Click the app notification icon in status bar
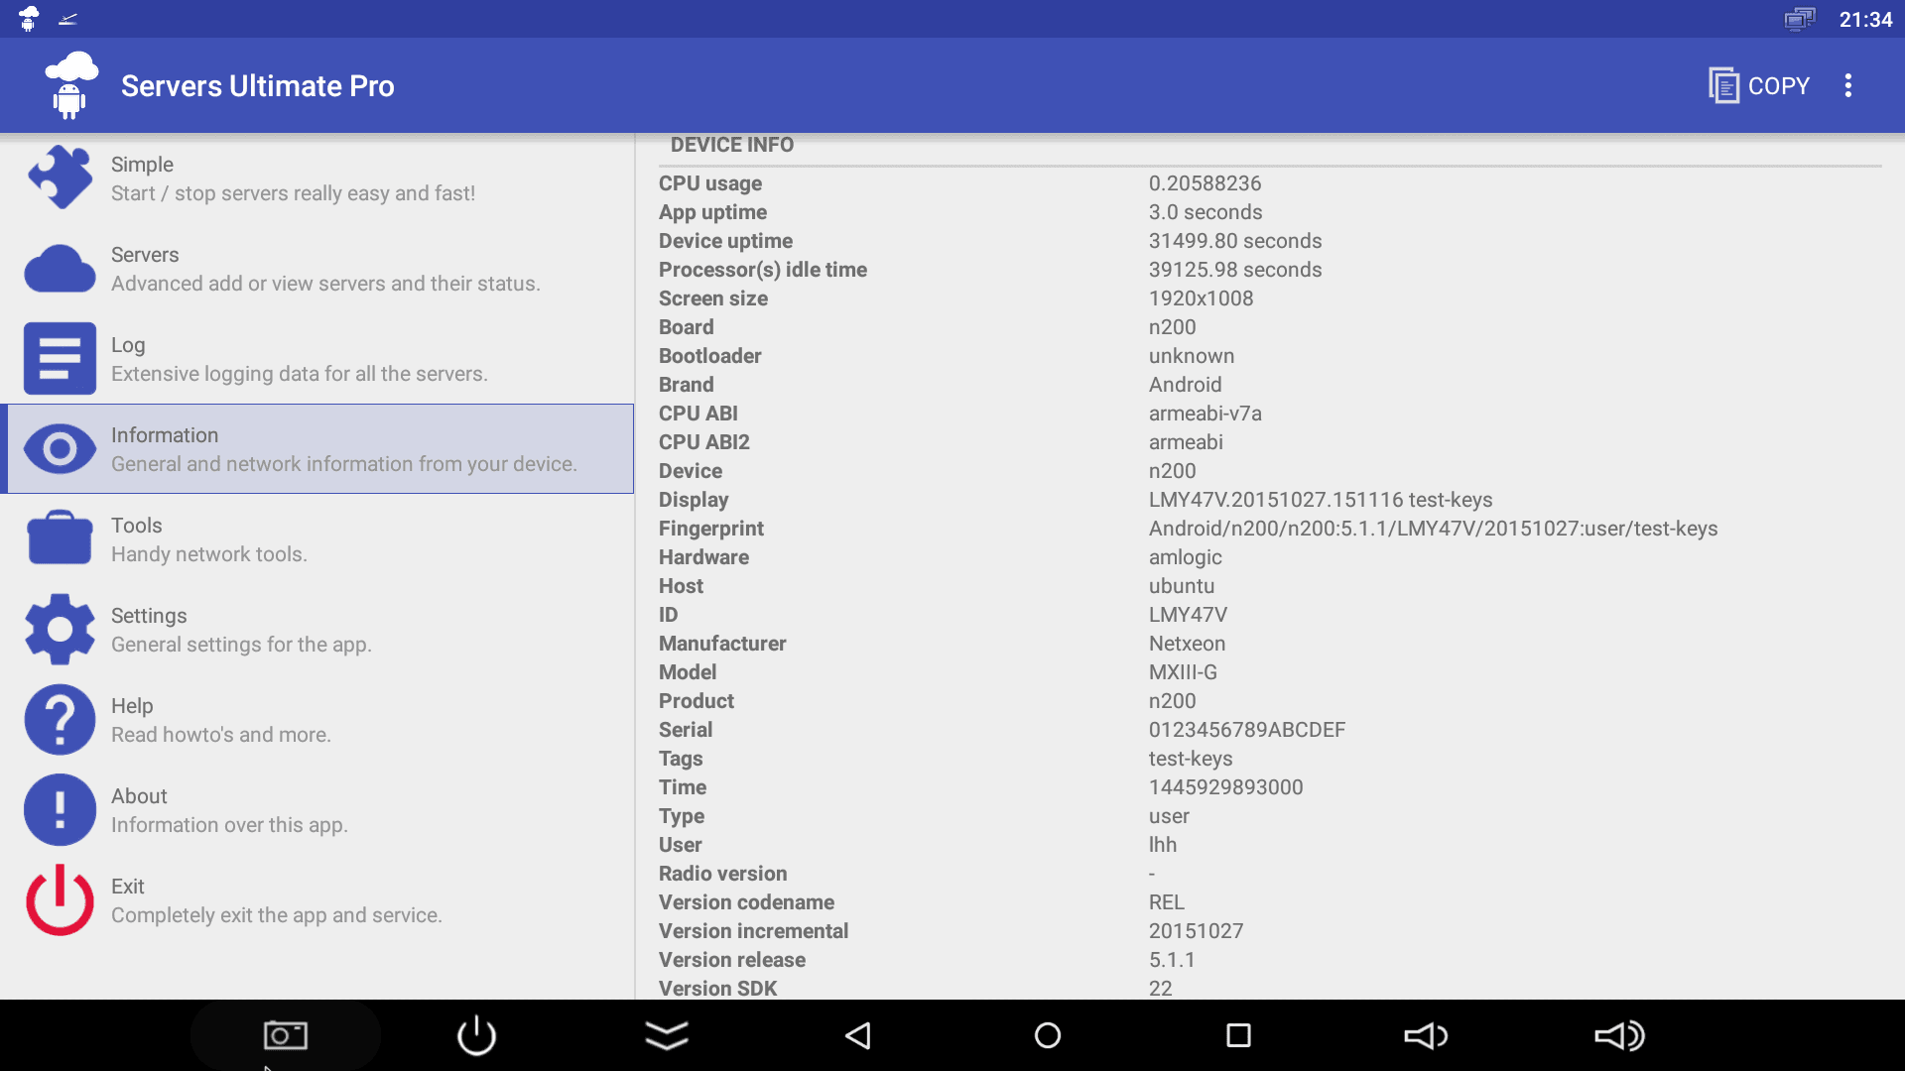Screen dimensions: 1905x1071 [x=29, y=19]
